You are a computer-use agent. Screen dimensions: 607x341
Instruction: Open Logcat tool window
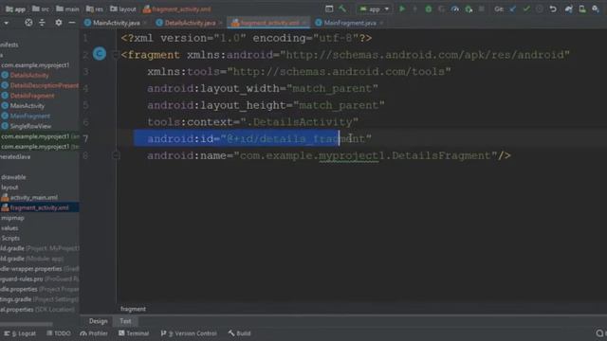coord(20,333)
